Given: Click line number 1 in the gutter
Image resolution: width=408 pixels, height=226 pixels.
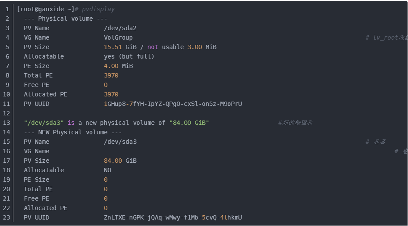Looking at the screenshot, I should pos(7,9).
